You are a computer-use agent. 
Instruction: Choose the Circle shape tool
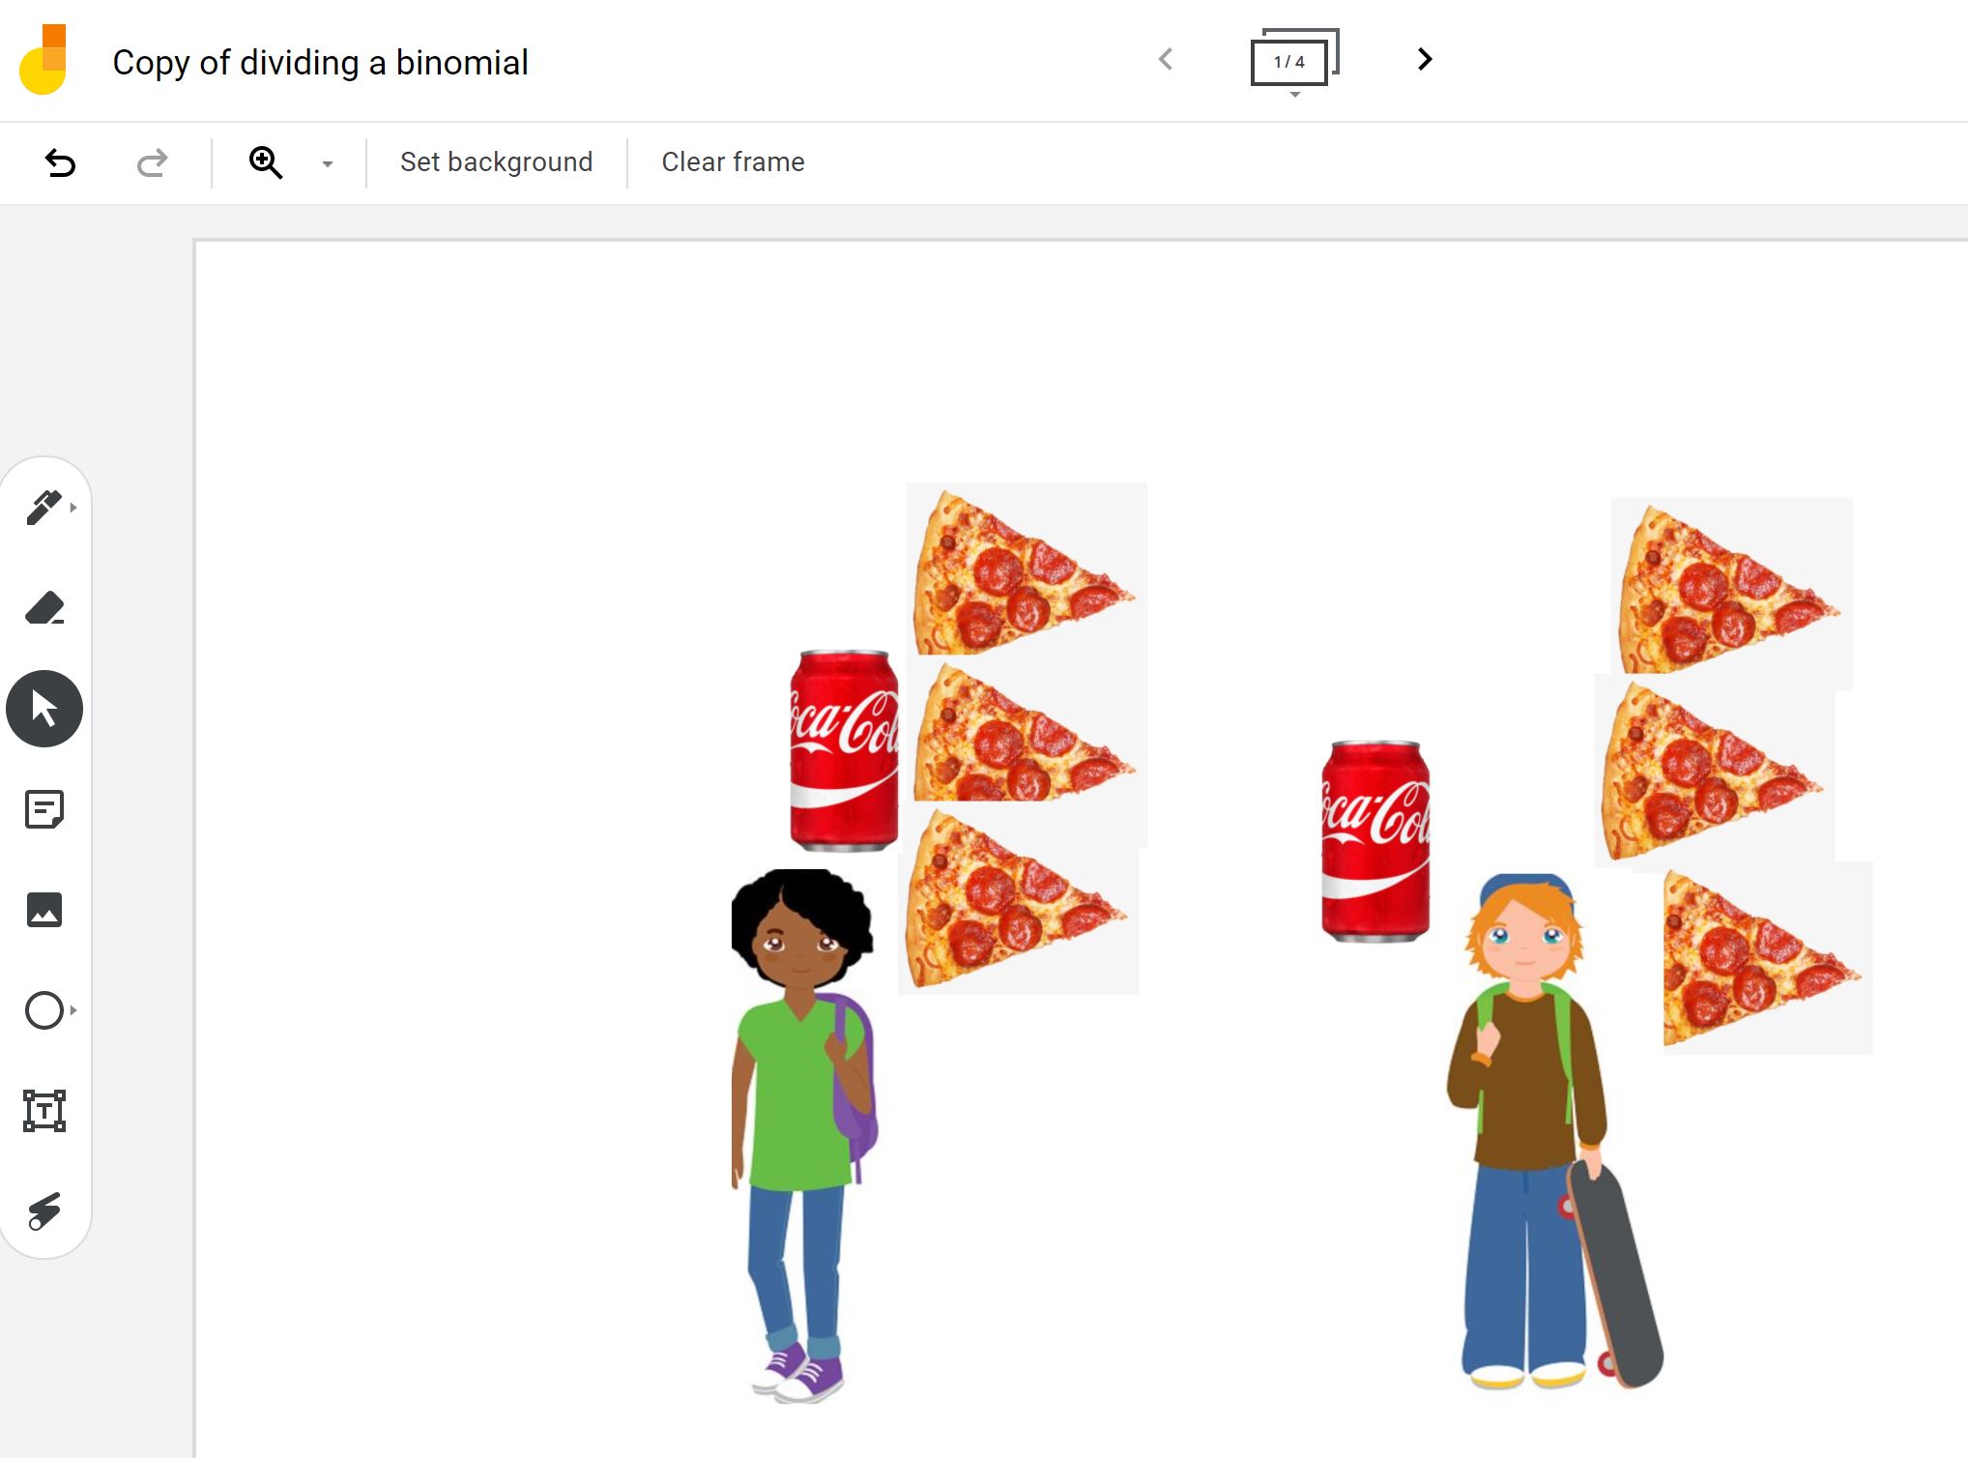[44, 1010]
